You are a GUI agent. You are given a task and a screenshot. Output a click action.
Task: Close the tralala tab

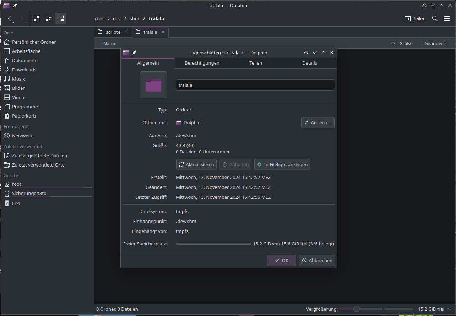[x=163, y=32]
